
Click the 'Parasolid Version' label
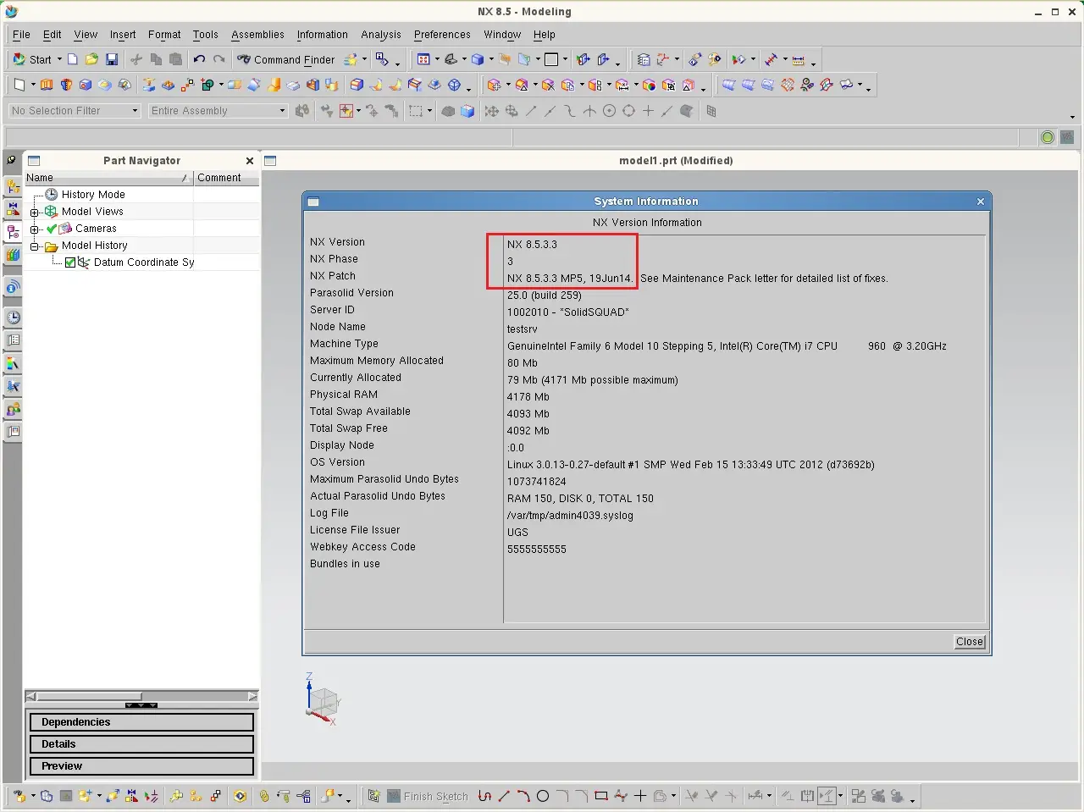tap(351, 293)
